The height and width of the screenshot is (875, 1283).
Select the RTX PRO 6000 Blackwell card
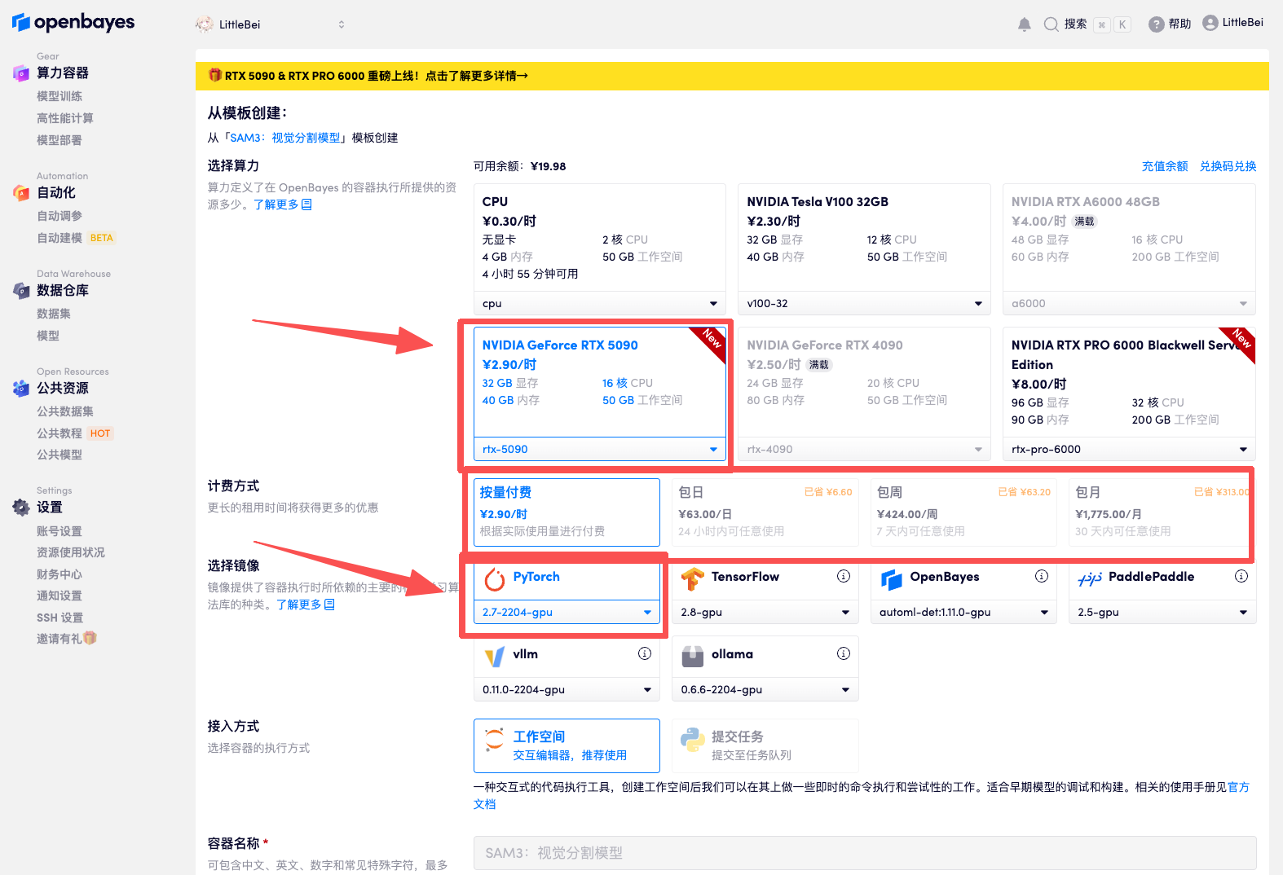point(1129,382)
